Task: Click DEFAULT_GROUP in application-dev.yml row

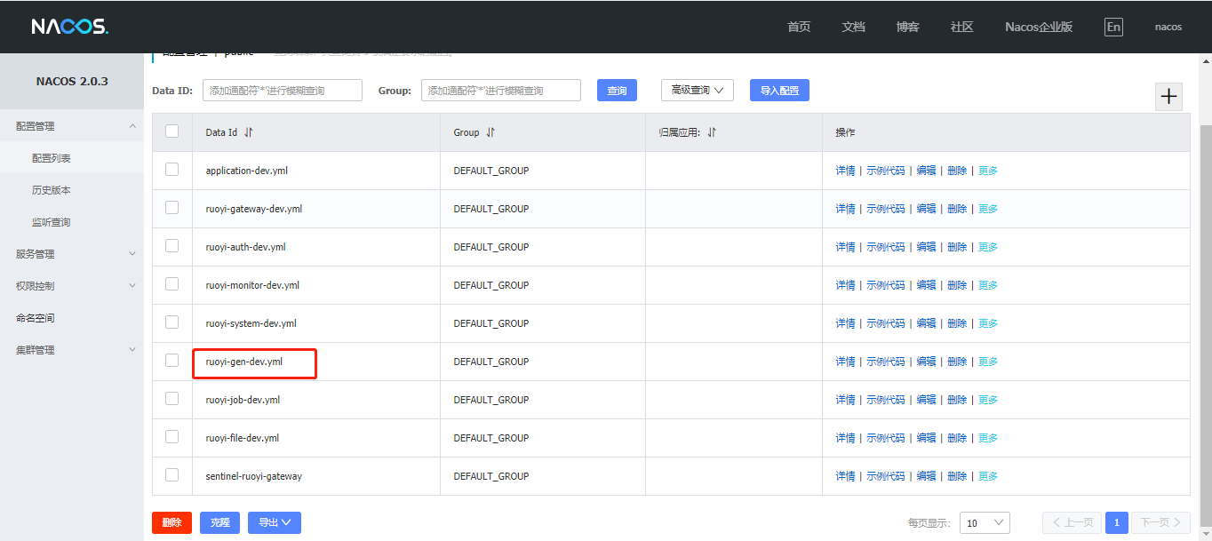Action: point(491,171)
